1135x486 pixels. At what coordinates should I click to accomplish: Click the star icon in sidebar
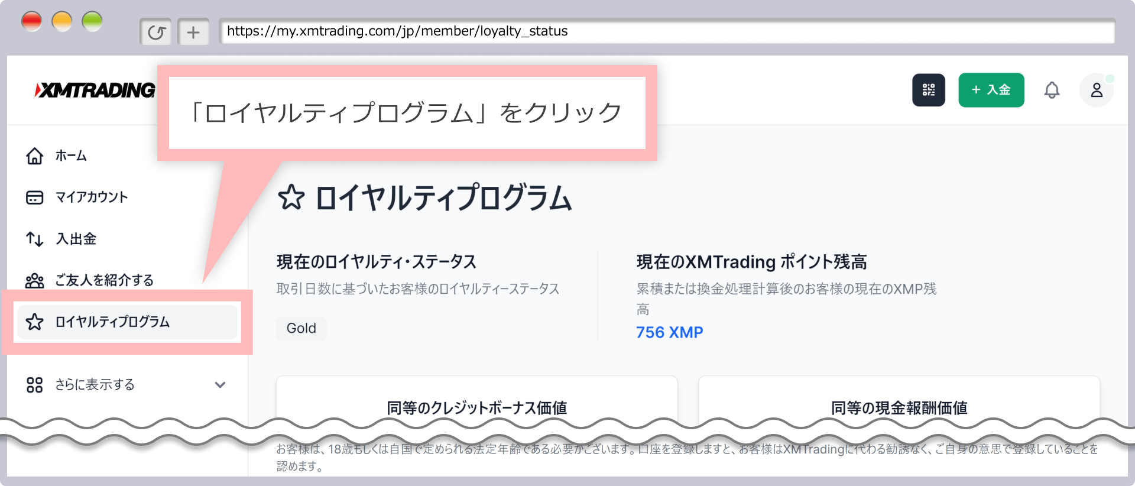[34, 322]
